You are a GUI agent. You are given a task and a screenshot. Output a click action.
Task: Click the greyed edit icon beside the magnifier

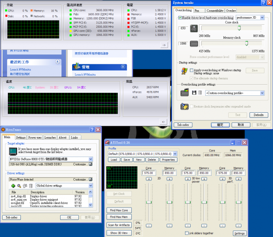[x=25, y=186]
